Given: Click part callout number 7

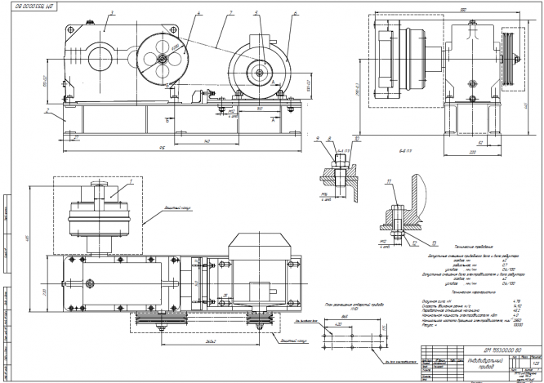Looking at the screenshot, I should [230, 13].
